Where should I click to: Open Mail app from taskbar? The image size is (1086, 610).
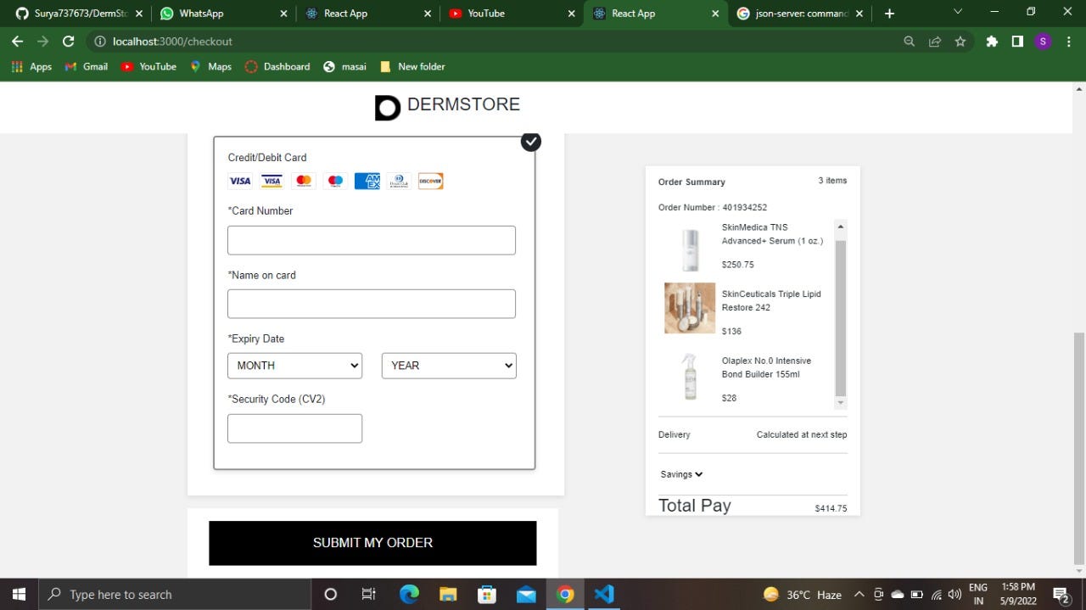point(526,594)
